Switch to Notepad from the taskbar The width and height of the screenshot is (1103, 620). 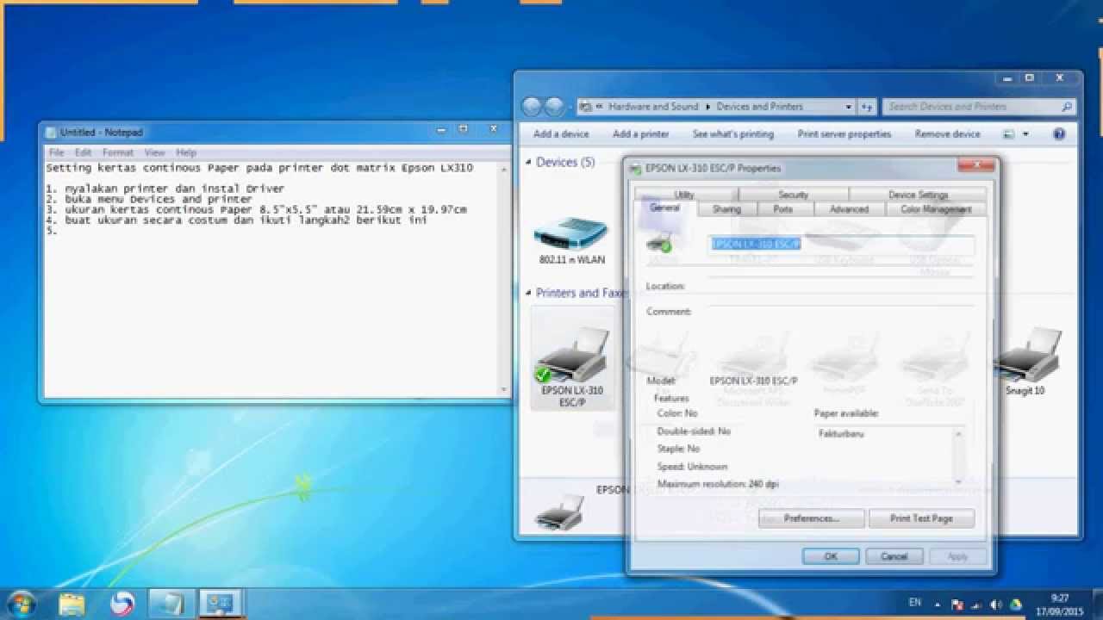click(171, 604)
